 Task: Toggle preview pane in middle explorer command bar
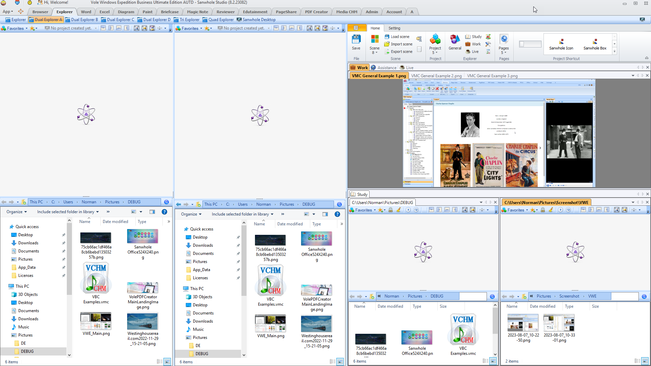click(x=325, y=214)
